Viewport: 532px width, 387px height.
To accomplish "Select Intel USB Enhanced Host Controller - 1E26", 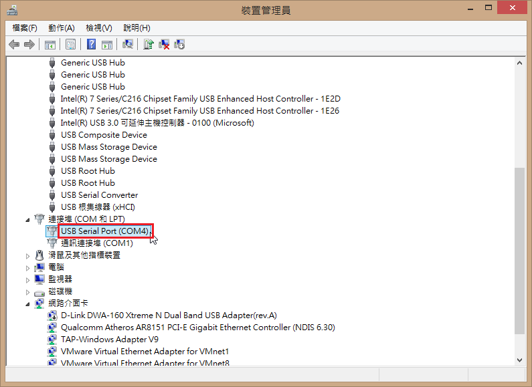I will coord(200,111).
